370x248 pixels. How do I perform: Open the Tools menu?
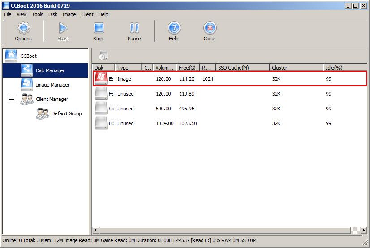38,14
